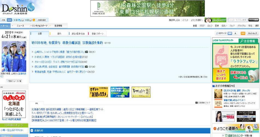Open the 生ガキ 大粒 濃厚 link
Viewport: 260px width, 137px height.
(237, 91)
